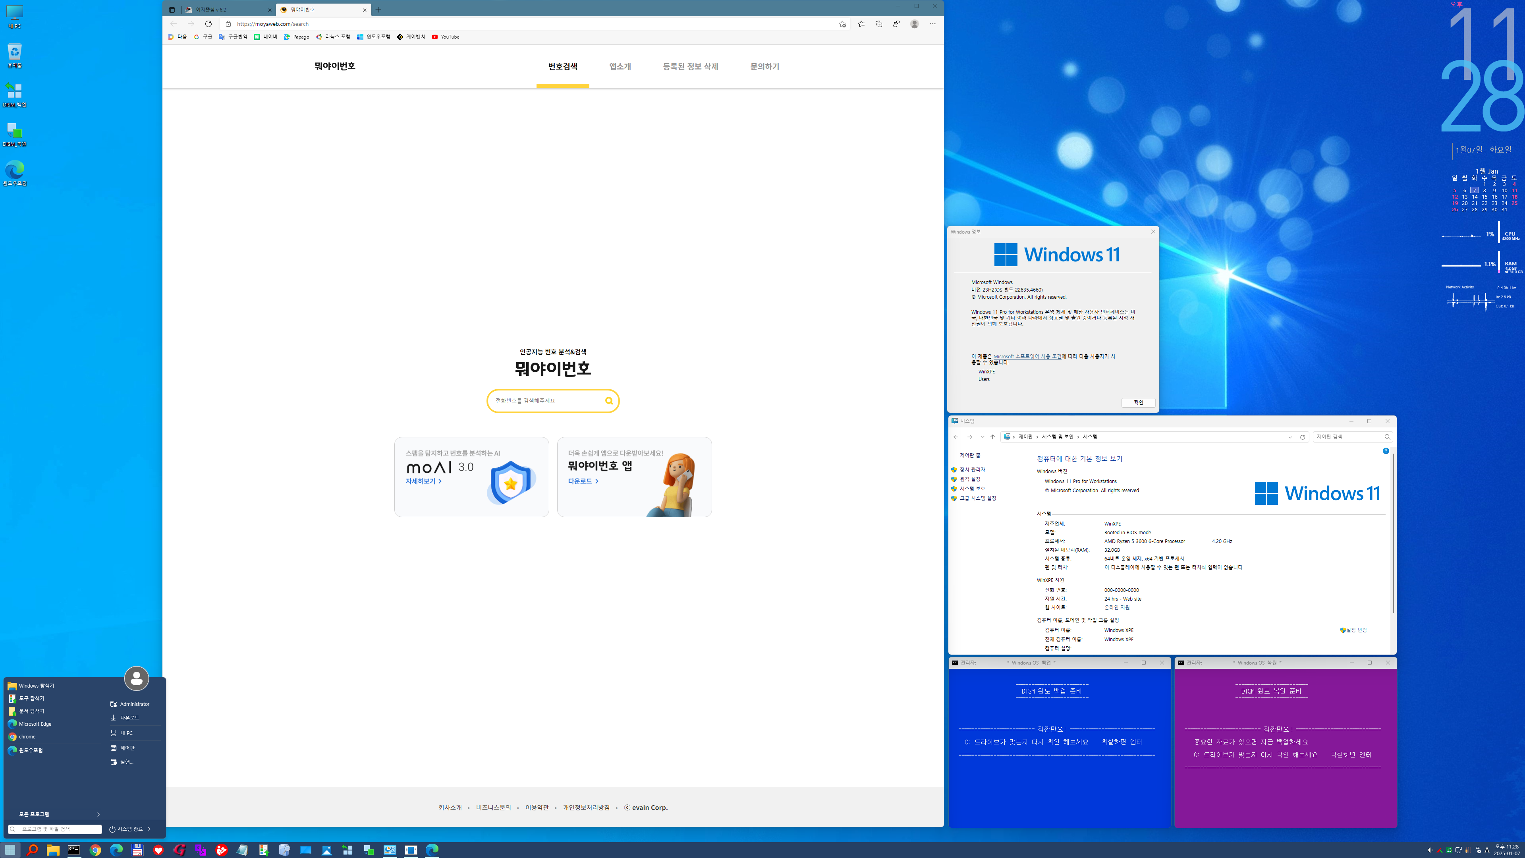Screen dimensions: 1525x858
Task: Click the Edge favorites star icon
Action: click(x=861, y=24)
